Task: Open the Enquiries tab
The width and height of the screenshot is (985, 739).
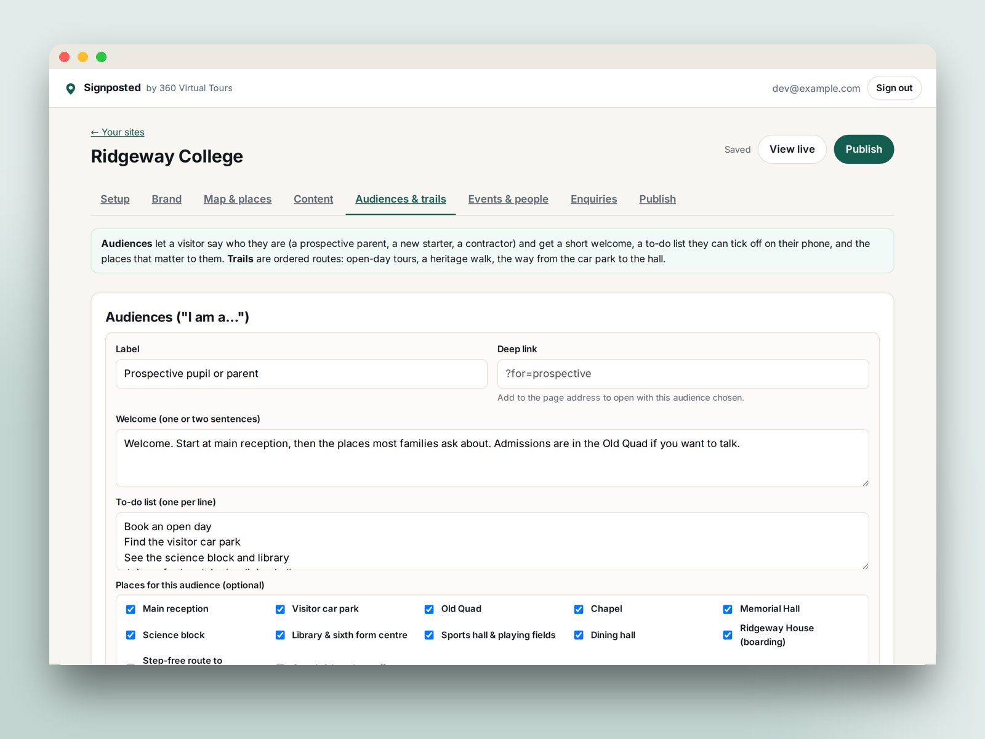Action: (593, 199)
